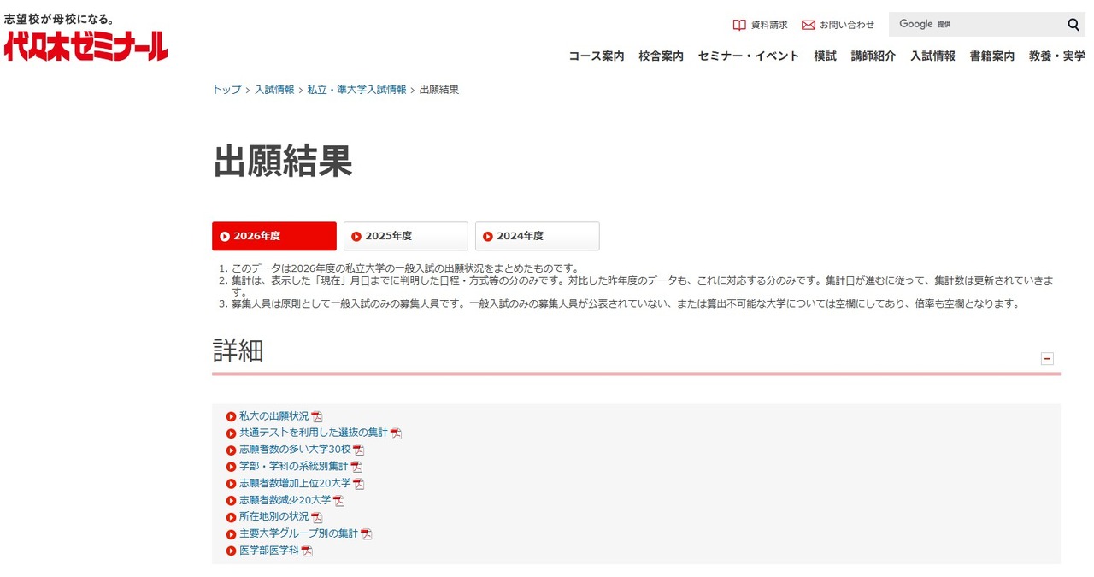Click the 資料請求 document icon
This screenshot has width=1094, height=577.
[738, 25]
